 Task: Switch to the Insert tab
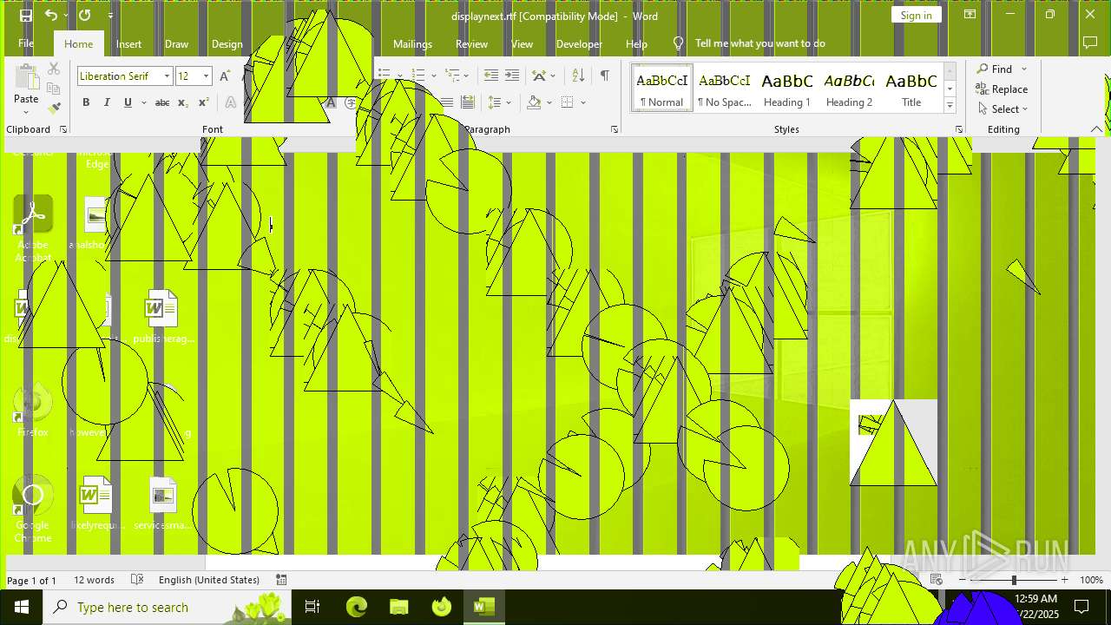point(128,43)
